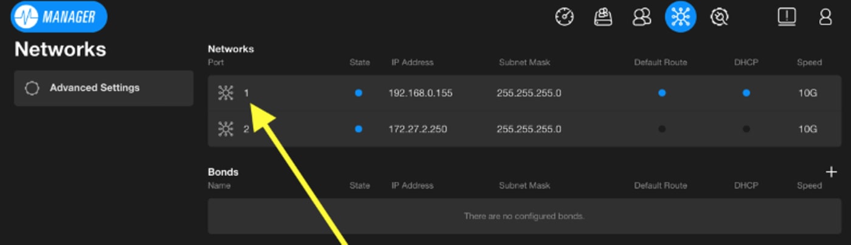Click the 10G speed for port 2
The width and height of the screenshot is (851, 245).
(808, 129)
